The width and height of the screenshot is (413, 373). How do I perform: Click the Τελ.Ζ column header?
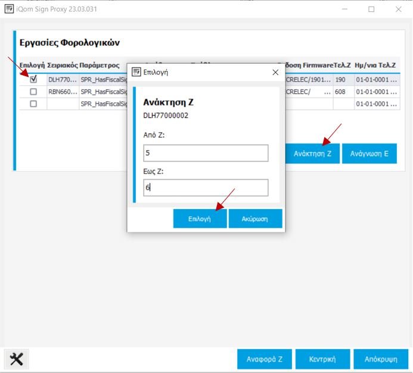(342, 66)
